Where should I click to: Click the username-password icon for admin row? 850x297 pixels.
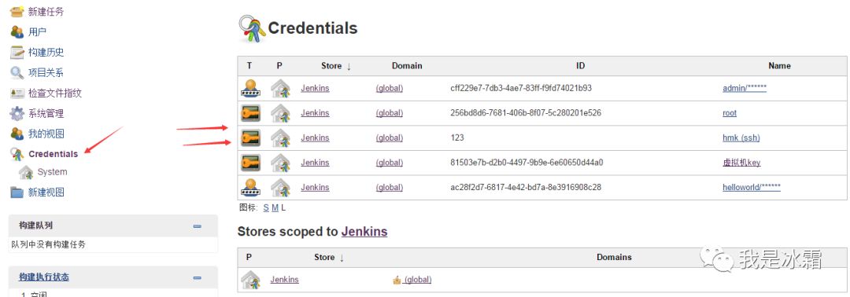click(x=250, y=88)
